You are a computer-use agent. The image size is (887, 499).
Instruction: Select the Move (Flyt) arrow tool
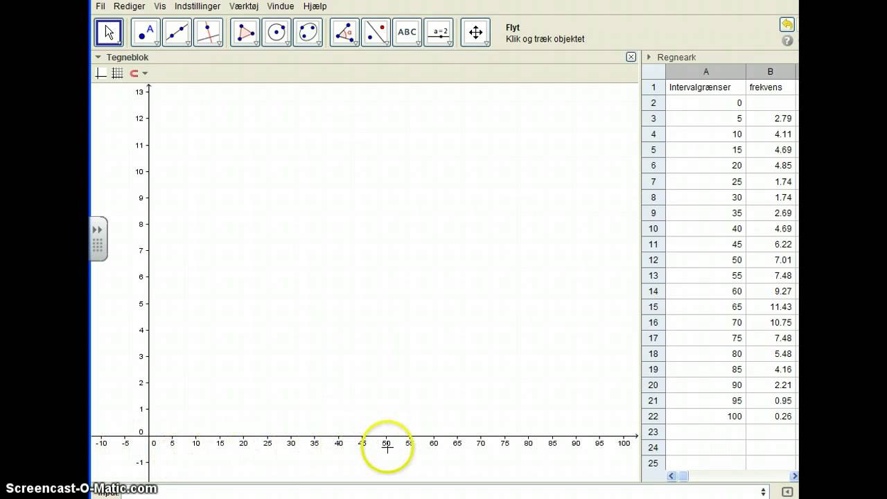(109, 33)
